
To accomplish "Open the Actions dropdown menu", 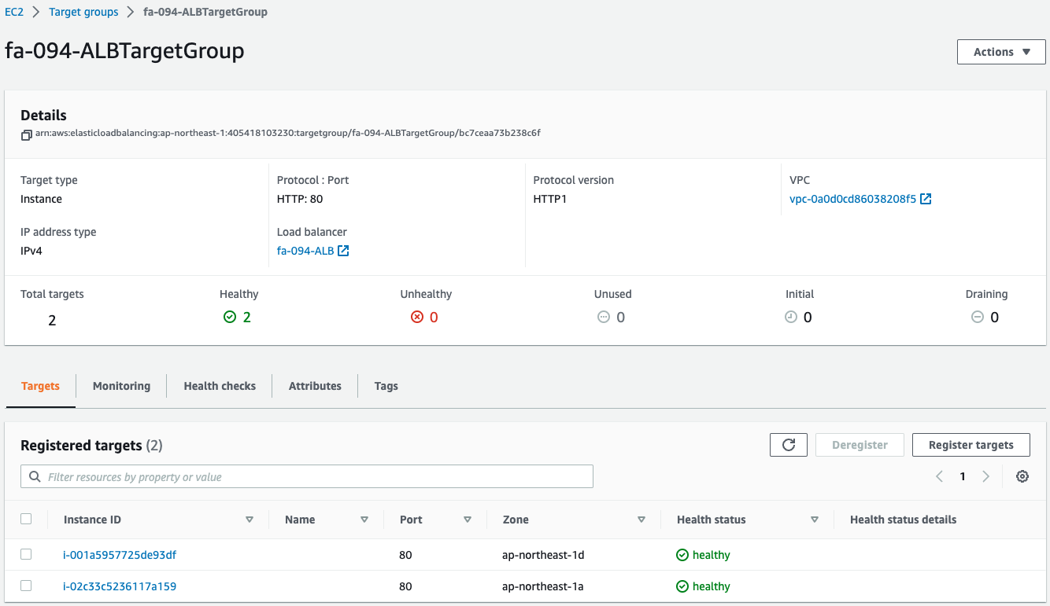I will (x=1000, y=52).
